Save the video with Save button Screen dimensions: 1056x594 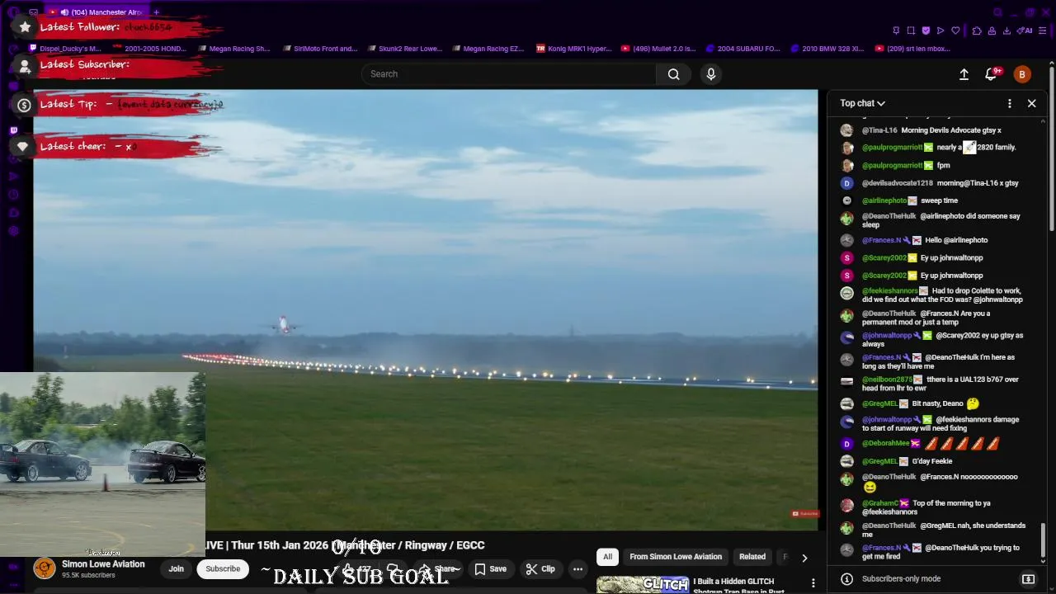(490, 569)
